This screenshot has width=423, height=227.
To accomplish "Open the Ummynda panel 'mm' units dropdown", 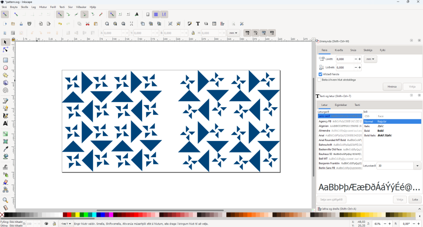I will (x=371, y=59).
